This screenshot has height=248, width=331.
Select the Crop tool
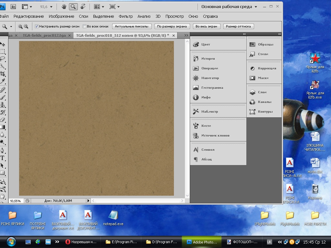3,74
